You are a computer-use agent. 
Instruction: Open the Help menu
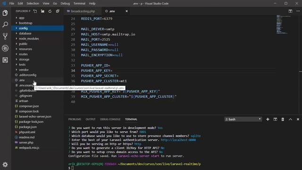[x=92, y=3]
